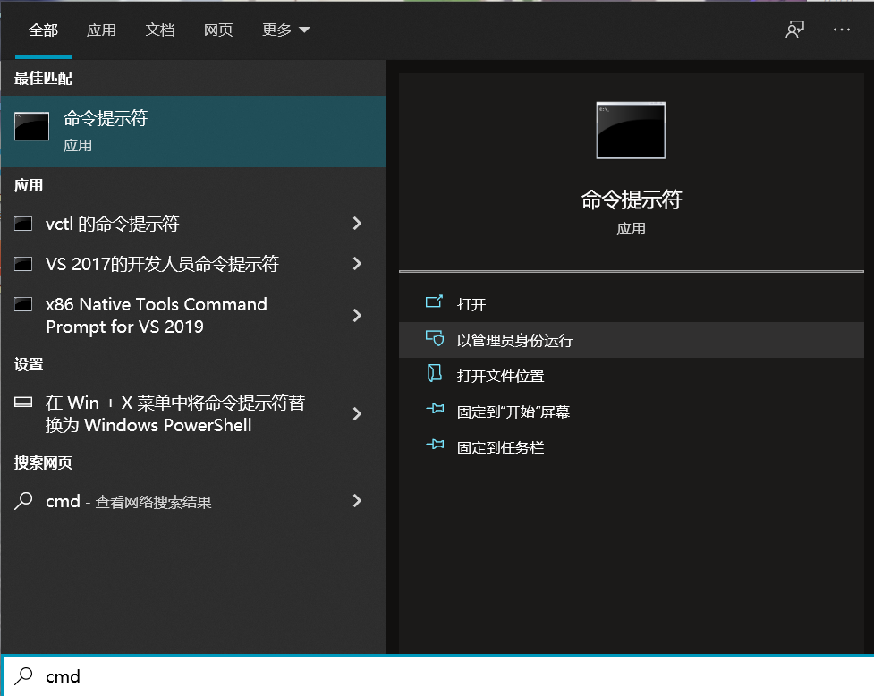Expand the Windows PowerShell setting chevron
The image size is (874, 696).
tap(357, 413)
